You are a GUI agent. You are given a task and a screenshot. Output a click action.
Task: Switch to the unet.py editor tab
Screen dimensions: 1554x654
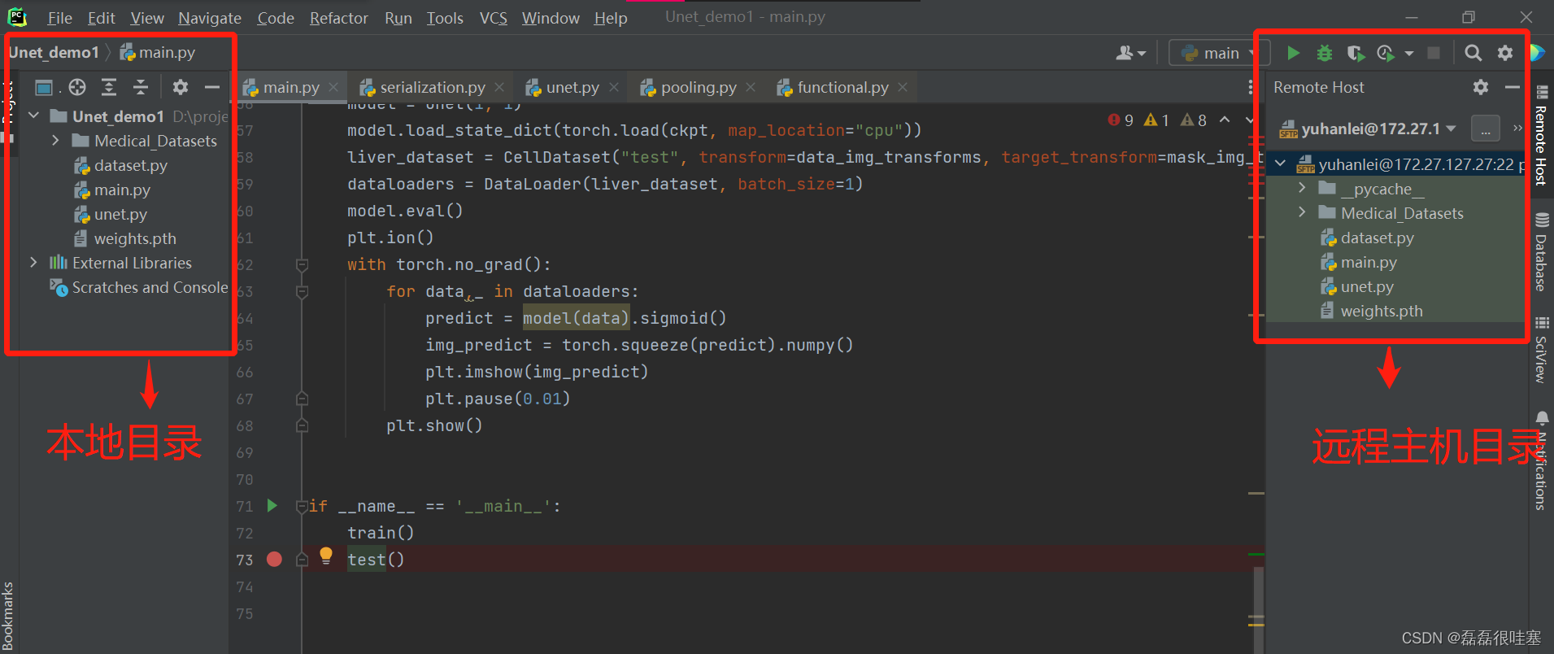click(x=572, y=87)
